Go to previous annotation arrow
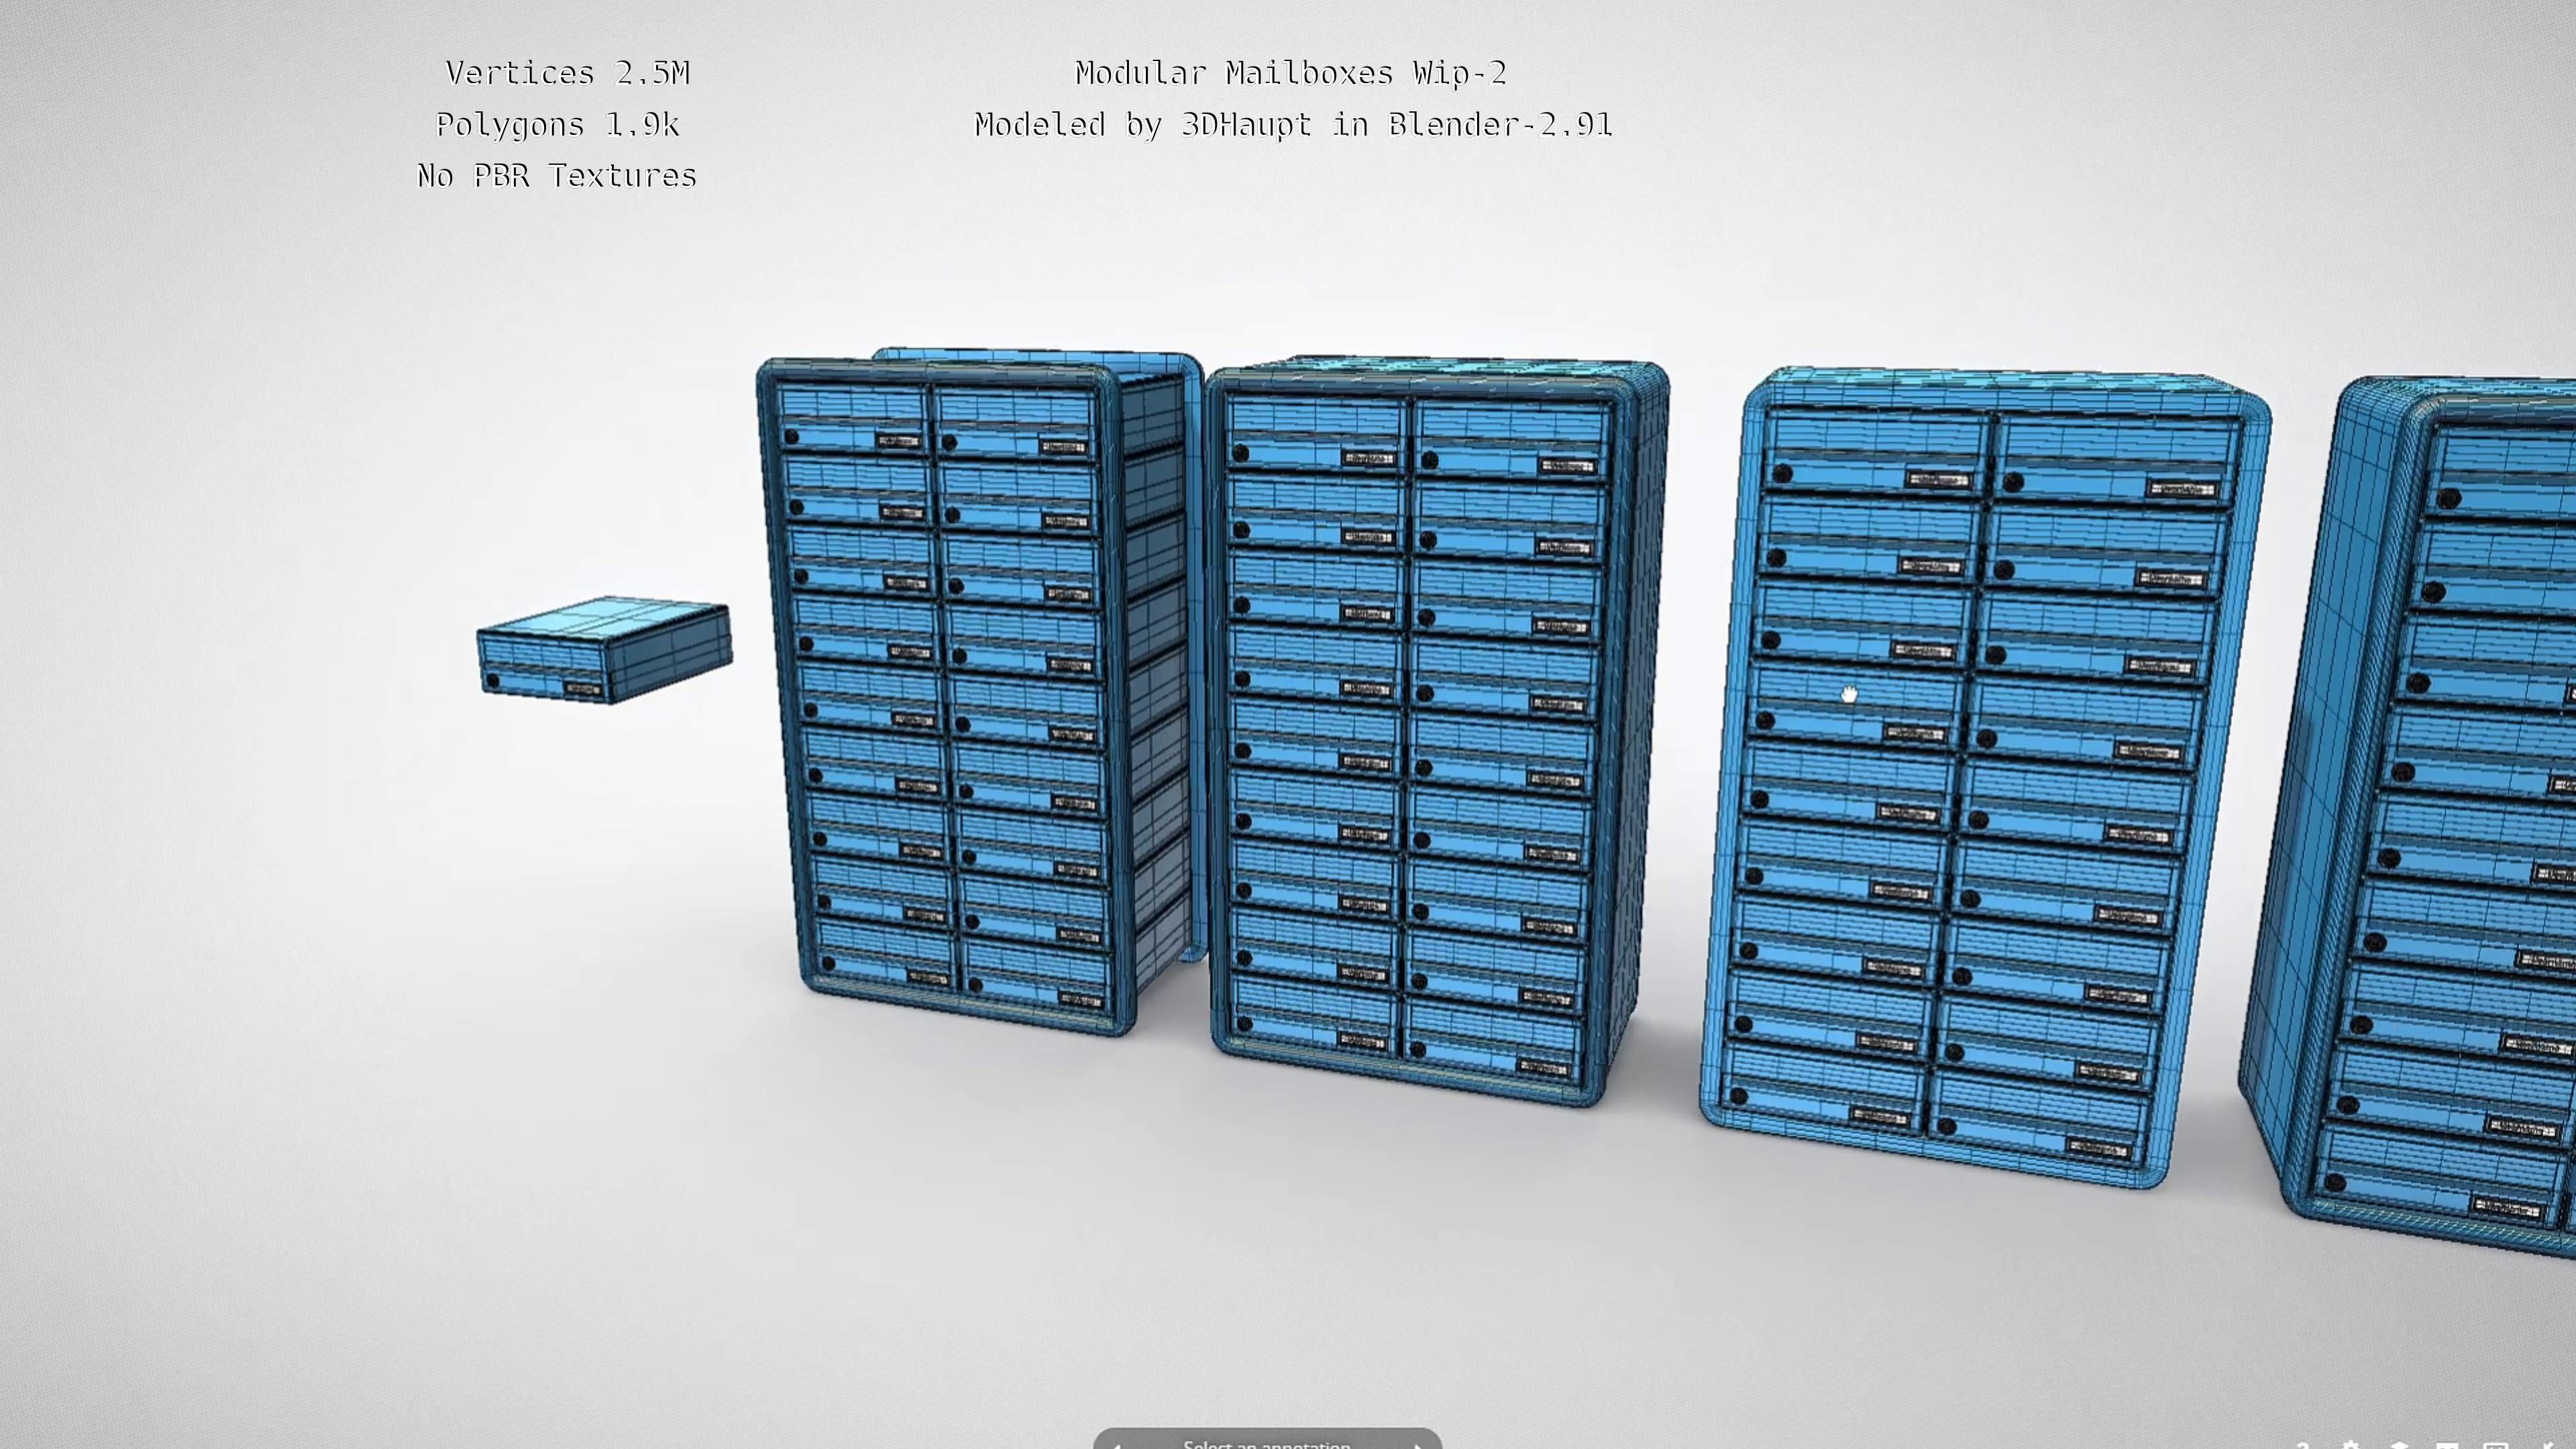Image resolution: width=2576 pixels, height=1449 pixels. [1117, 1445]
